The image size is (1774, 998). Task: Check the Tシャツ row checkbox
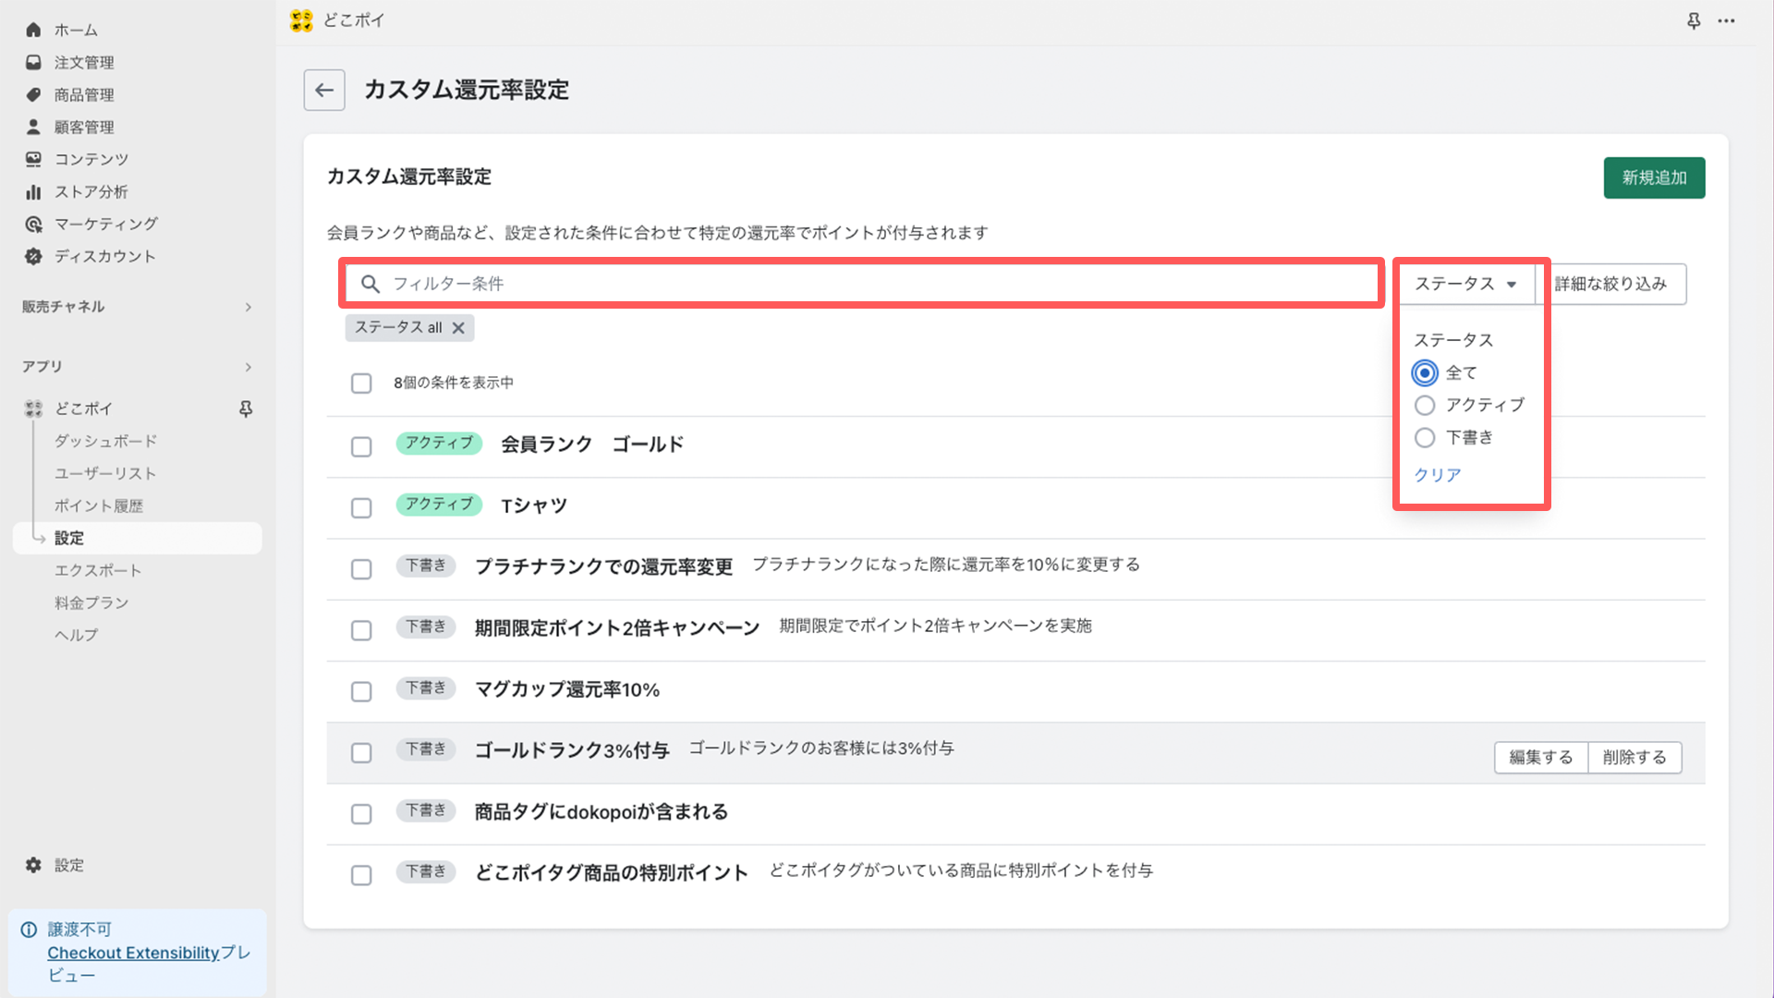click(x=361, y=507)
